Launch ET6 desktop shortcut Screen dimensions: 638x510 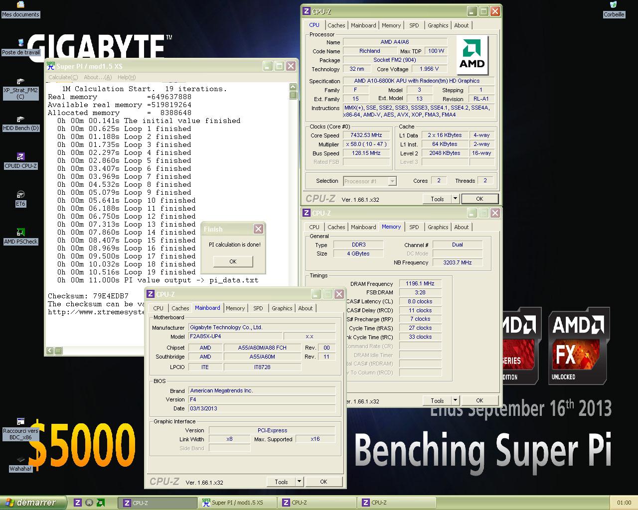(x=20, y=199)
